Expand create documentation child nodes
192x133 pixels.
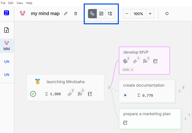click(x=179, y=91)
